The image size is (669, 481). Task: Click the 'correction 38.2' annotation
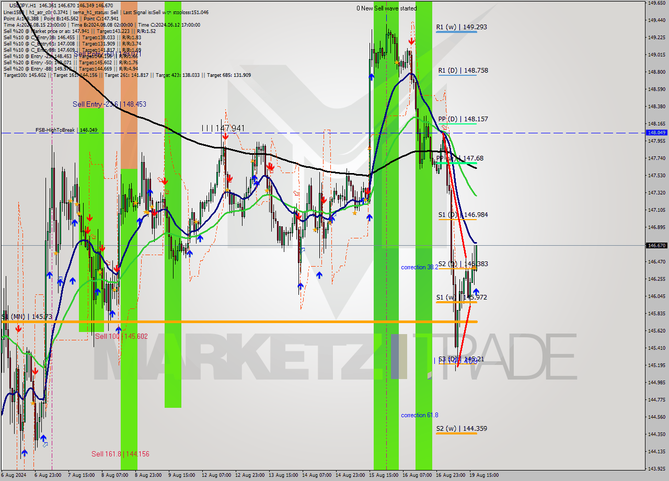(x=420, y=267)
